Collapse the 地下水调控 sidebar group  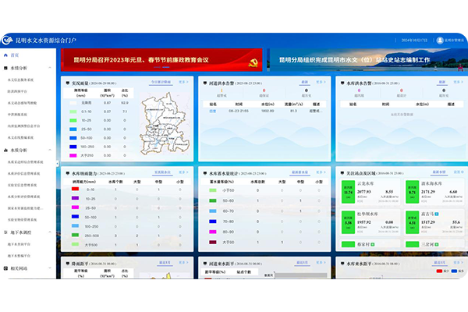point(51,233)
